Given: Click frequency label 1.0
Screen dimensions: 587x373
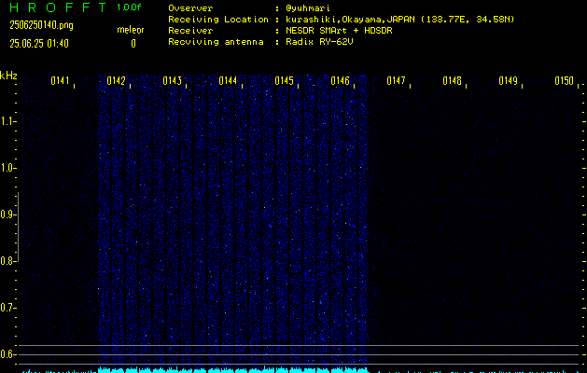Looking at the screenshot, I should pyautogui.click(x=7, y=168).
